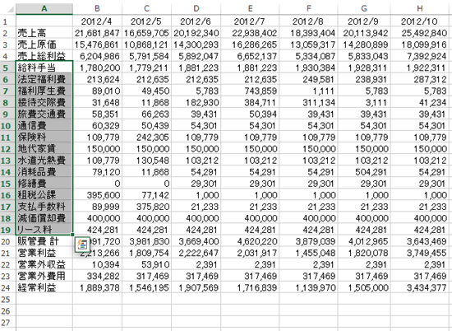Select column H header
452x331 pixels.
pyautogui.click(x=420, y=9)
